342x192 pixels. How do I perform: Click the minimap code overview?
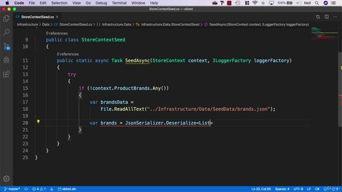(324, 34)
